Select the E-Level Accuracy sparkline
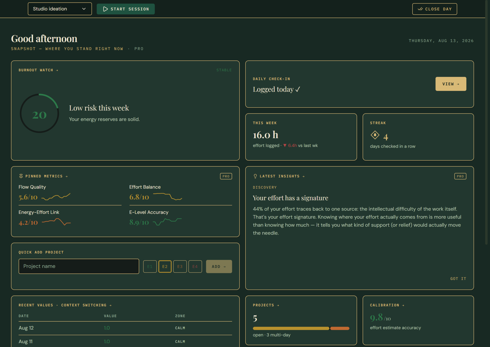490x347 pixels. (167, 222)
